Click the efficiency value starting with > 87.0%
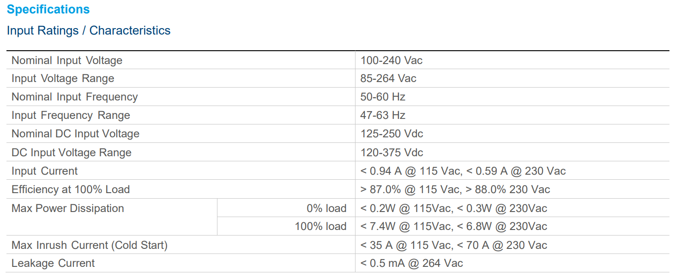Screen dimensions: 681x277 point(455,190)
